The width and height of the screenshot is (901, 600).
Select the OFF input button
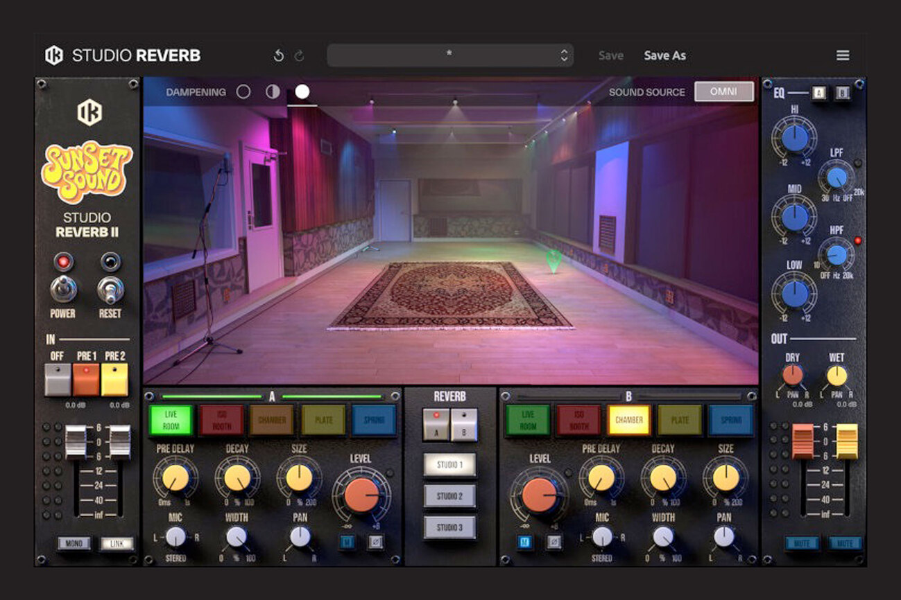point(58,380)
